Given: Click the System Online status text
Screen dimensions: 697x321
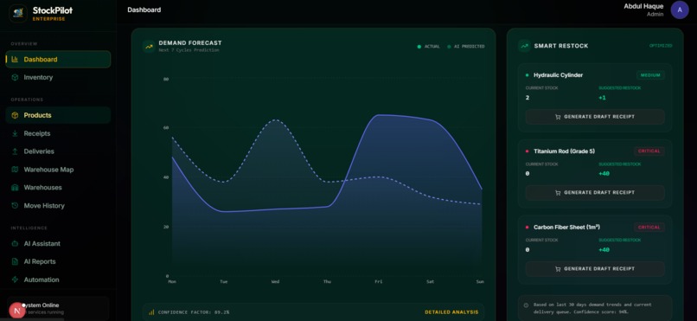Looking at the screenshot, I should (42, 305).
